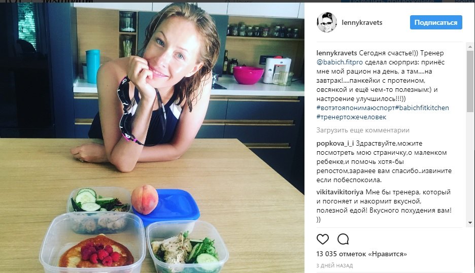The image size is (475, 273).
Task: Click lennykravets name in caption
Action: (336, 53)
